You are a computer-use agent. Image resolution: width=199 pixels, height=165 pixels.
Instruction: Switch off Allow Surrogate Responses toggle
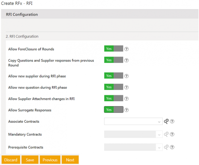[x=114, y=110]
